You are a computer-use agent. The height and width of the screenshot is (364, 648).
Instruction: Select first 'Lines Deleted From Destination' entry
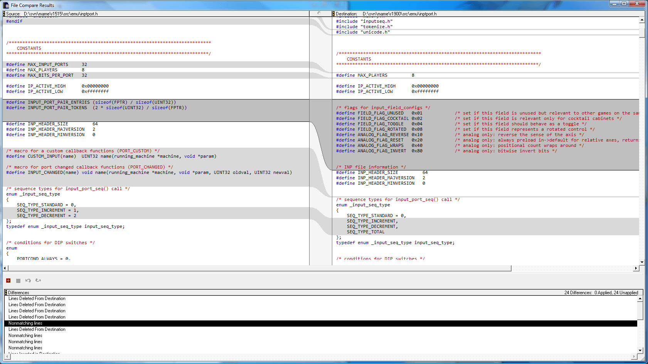click(37, 298)
